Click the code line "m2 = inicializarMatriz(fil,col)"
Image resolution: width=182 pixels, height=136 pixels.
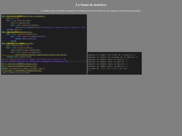click(x=20, y=66)
